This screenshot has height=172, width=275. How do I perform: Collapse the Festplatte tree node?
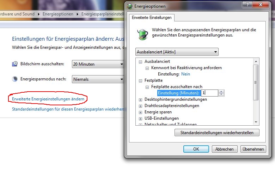(140, 81)
